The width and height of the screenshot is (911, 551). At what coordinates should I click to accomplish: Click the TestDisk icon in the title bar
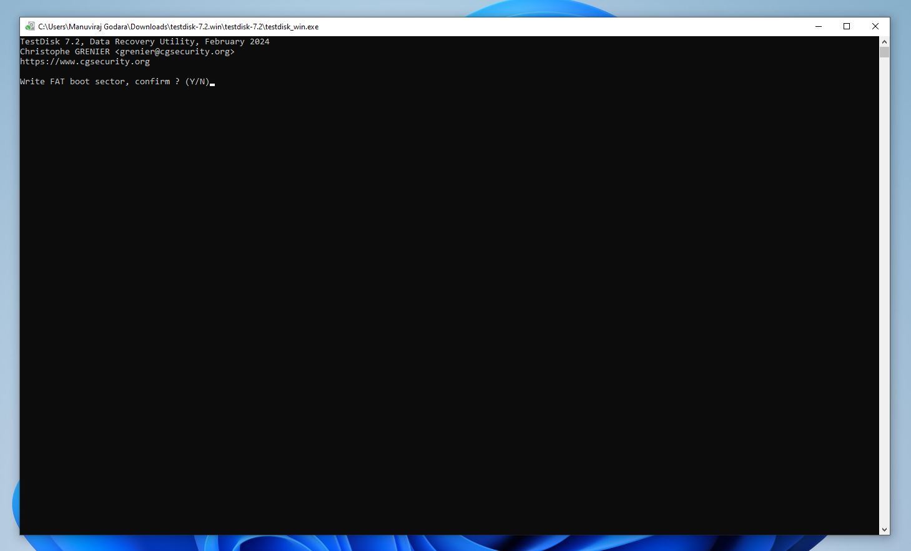[x=29, y=26]
